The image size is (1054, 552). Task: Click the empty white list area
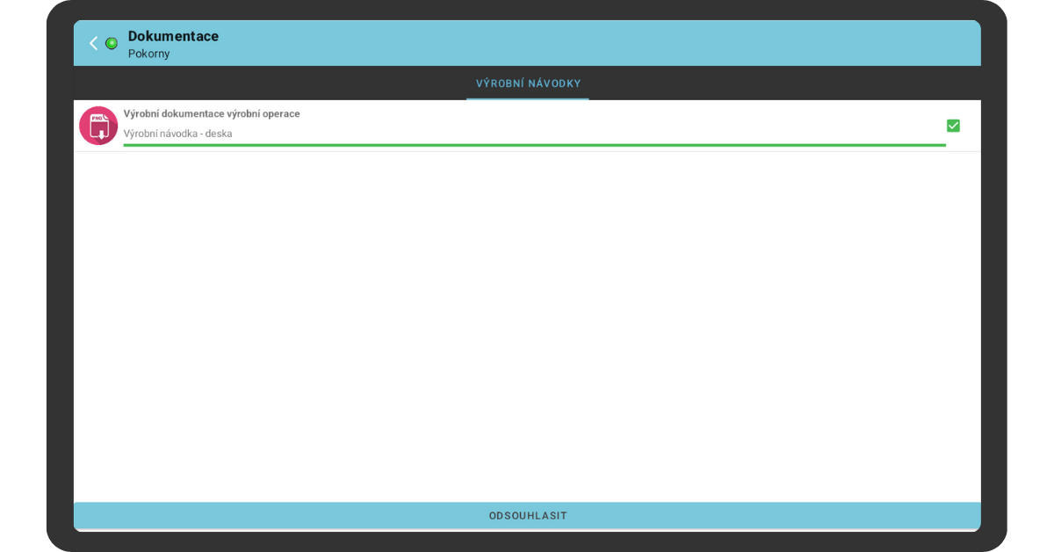click(x=527, y=325)
